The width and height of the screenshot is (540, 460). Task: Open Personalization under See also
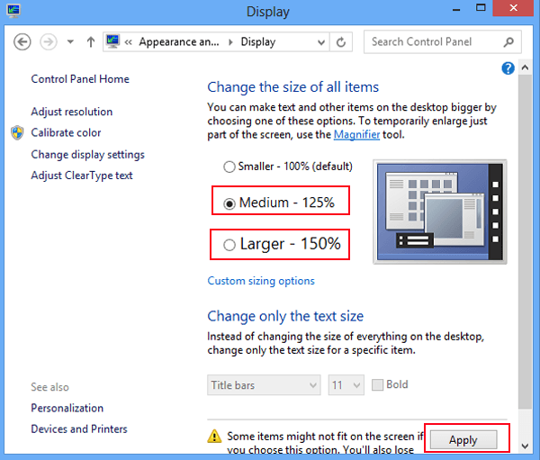pyautogui.click(x=67, y=409)
